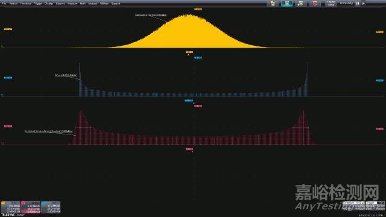The image size is (386, 217).
Task: Click yellow trace marker left of top histogram
Action: [x=8, y=30]
